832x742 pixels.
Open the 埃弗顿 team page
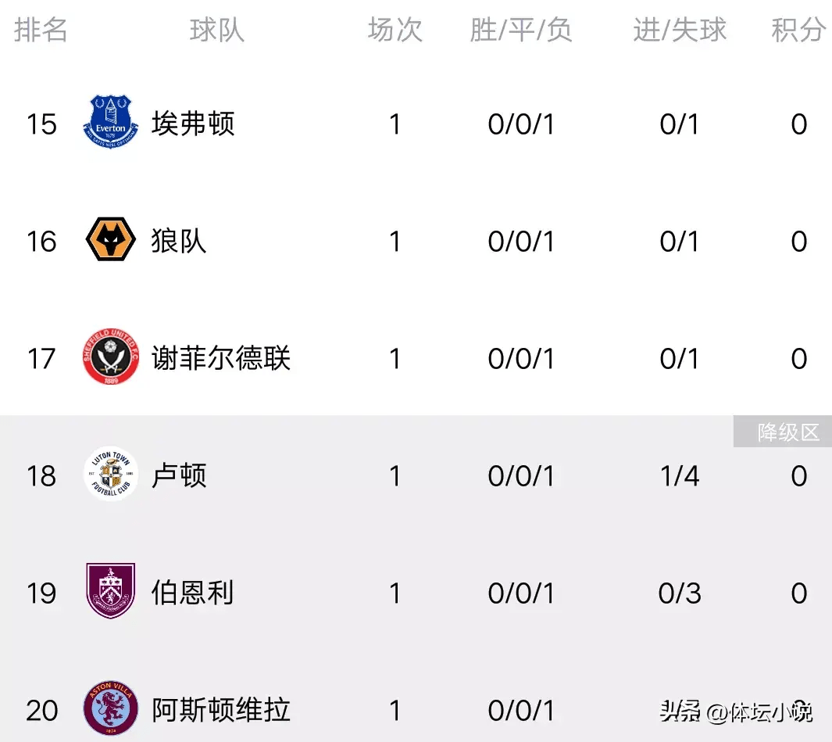pos(193,124)
